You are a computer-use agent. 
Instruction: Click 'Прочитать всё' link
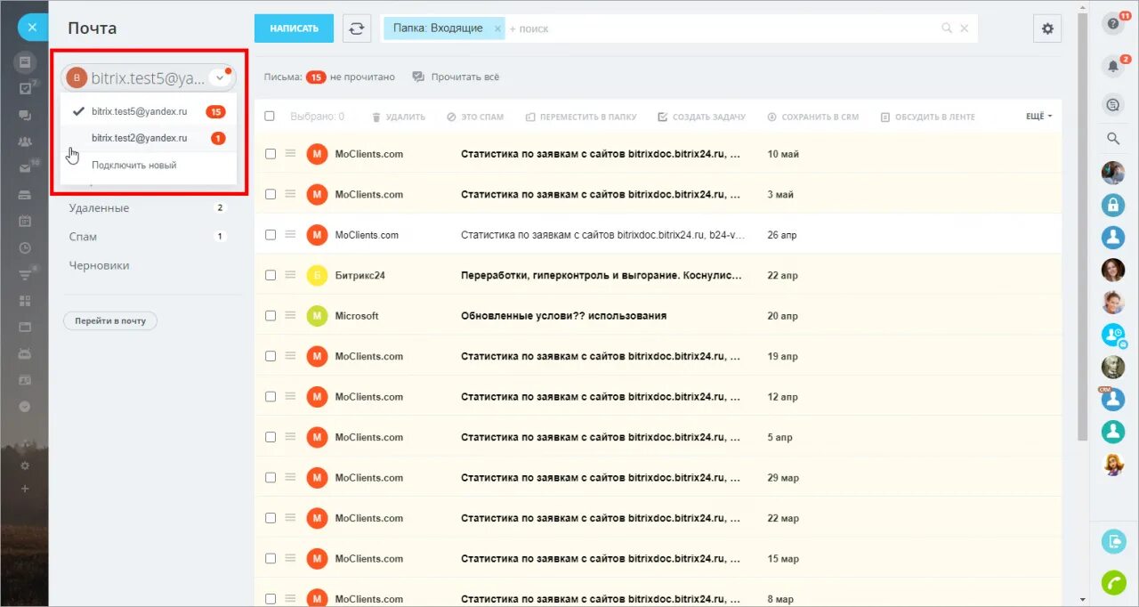click(456, 77)
